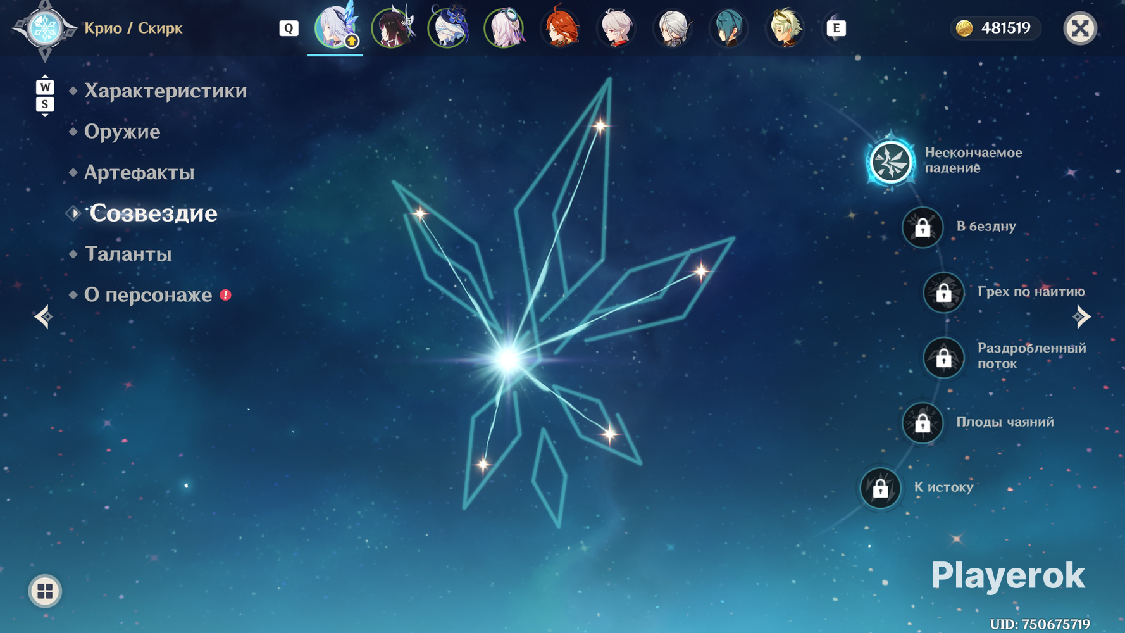Screen dimensions: 1125x633
Task: Close the character screen with X
Action: (1080, 28)
